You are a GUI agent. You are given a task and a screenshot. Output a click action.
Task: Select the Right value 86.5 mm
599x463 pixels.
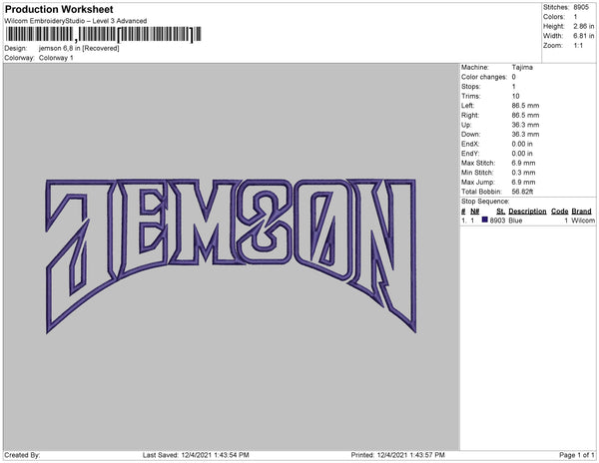[x=525, y=115]
